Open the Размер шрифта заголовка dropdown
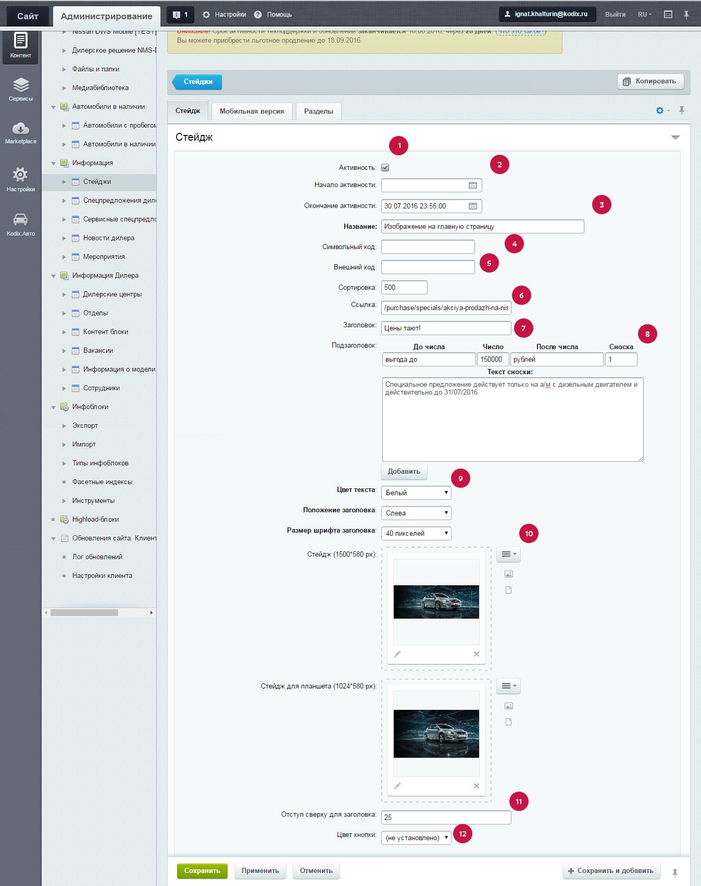701x886 pixels. (x=416, y=533)
